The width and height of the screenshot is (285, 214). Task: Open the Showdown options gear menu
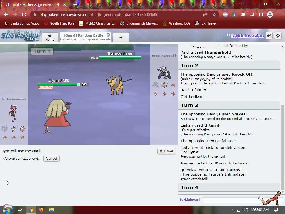[x=278, y=36]
